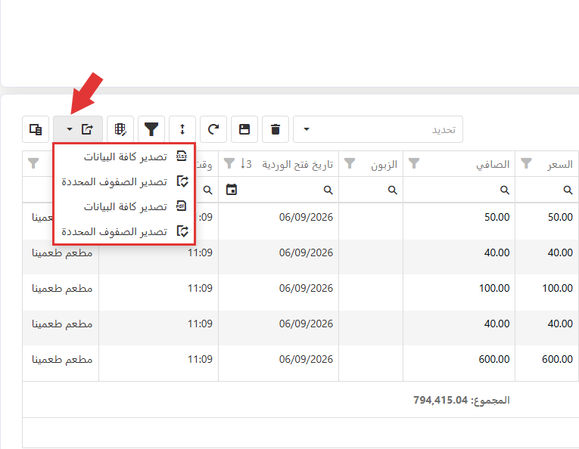The height and width of the screenshot is (449, 579).
Task: Sort by الصافي column header
Action: 493,164
